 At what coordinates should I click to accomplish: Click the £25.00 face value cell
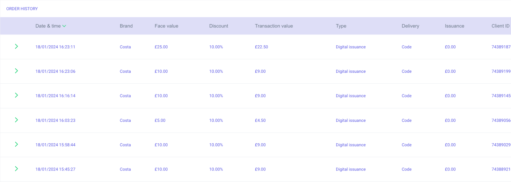[x=161, y=47]
